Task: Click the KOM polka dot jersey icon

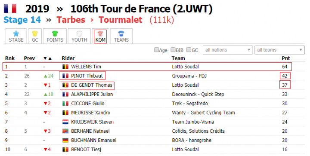Action: pos(100,34)
